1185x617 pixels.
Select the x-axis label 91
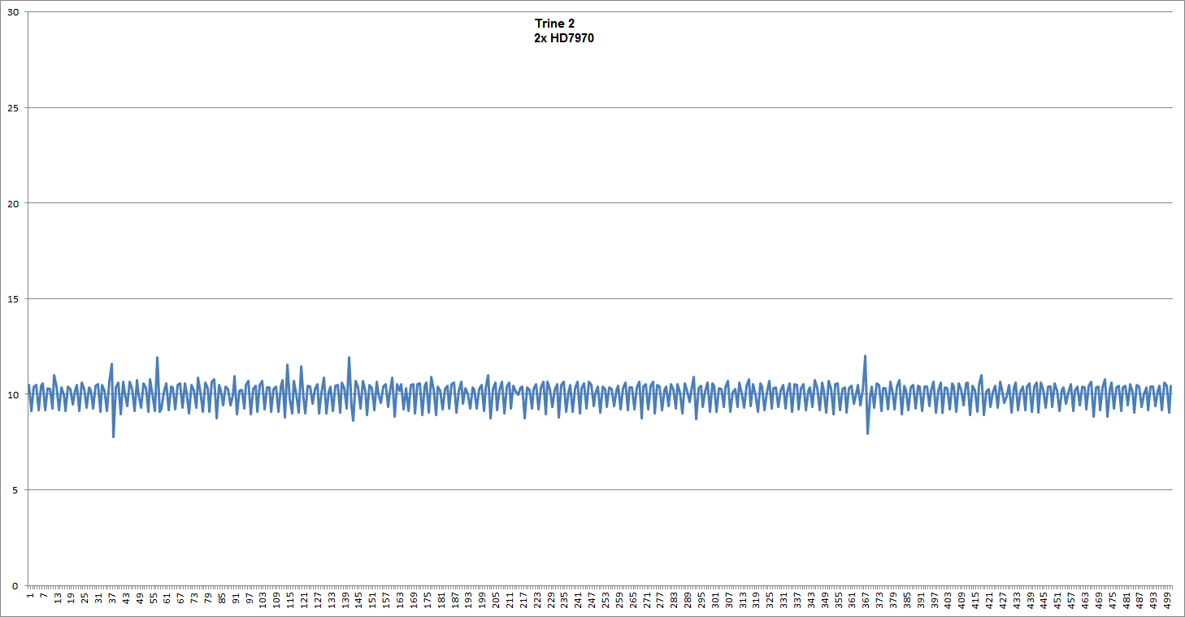[x=235, y=599]
